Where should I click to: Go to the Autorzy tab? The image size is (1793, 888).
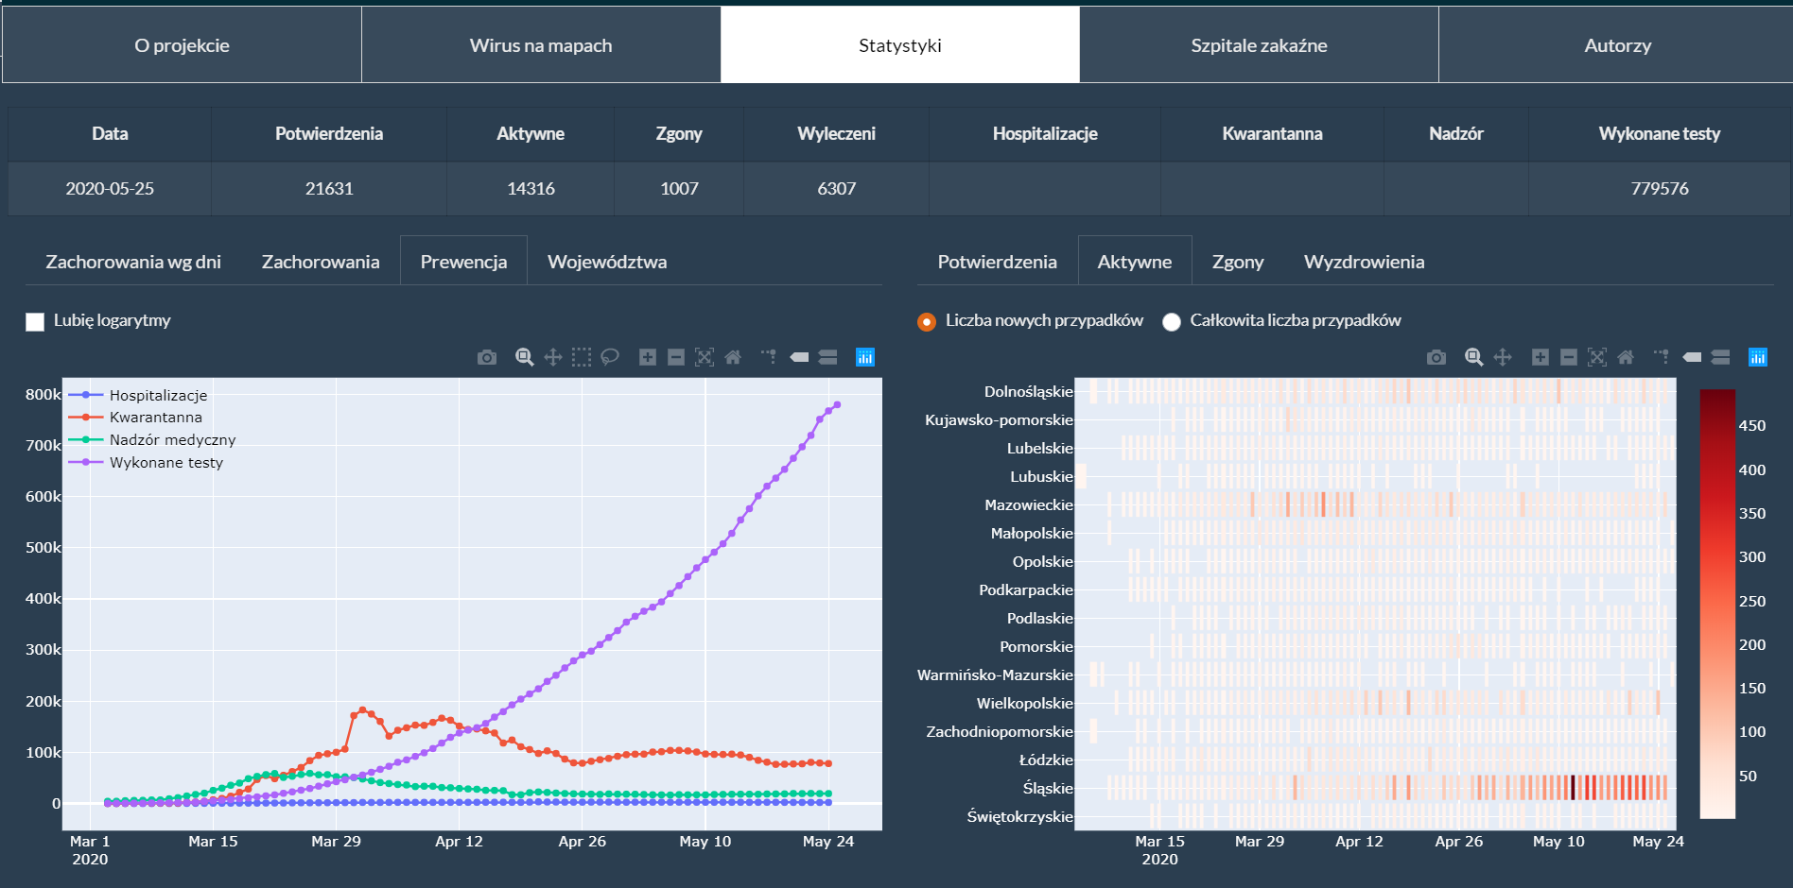click(1617, 44)
